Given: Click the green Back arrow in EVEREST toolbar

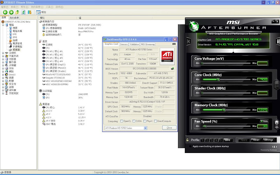Looking at the screenshot, I should pos(5,12).
